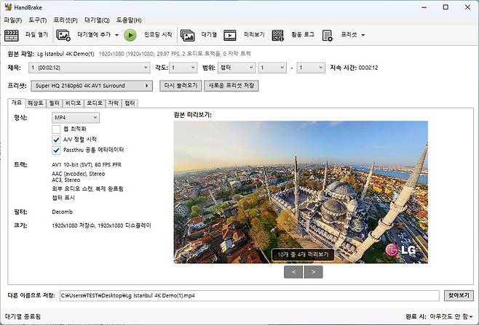
Task: Open the end chapter dropdown
Action: click(x=311, y=68)
